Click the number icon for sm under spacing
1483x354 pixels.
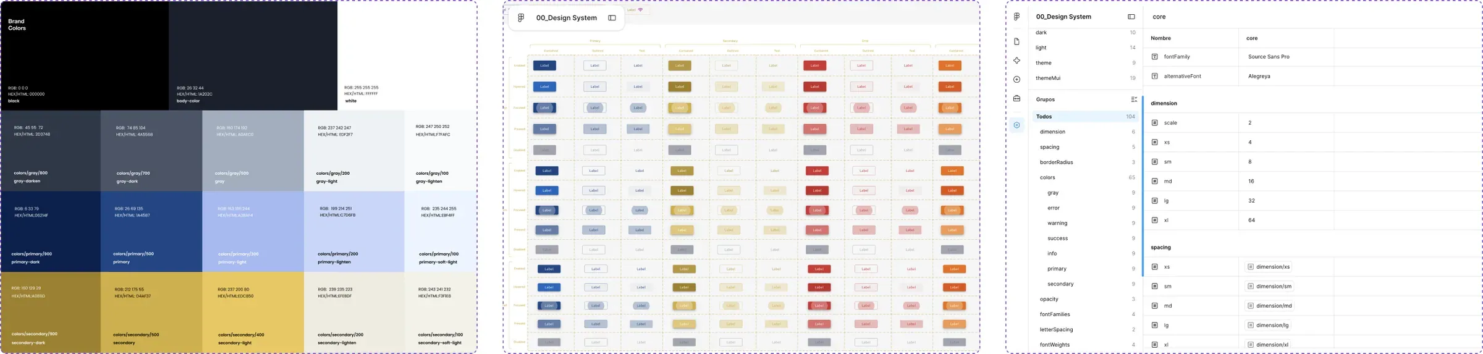pyautogui.click(x=1154, y=287)
